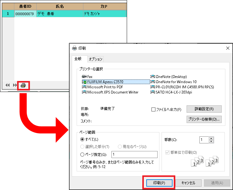Screen dimensions: 233x190
Task: Pick PR-CL01 RICOH IM C4500 printer
Action: click(182, 87)
